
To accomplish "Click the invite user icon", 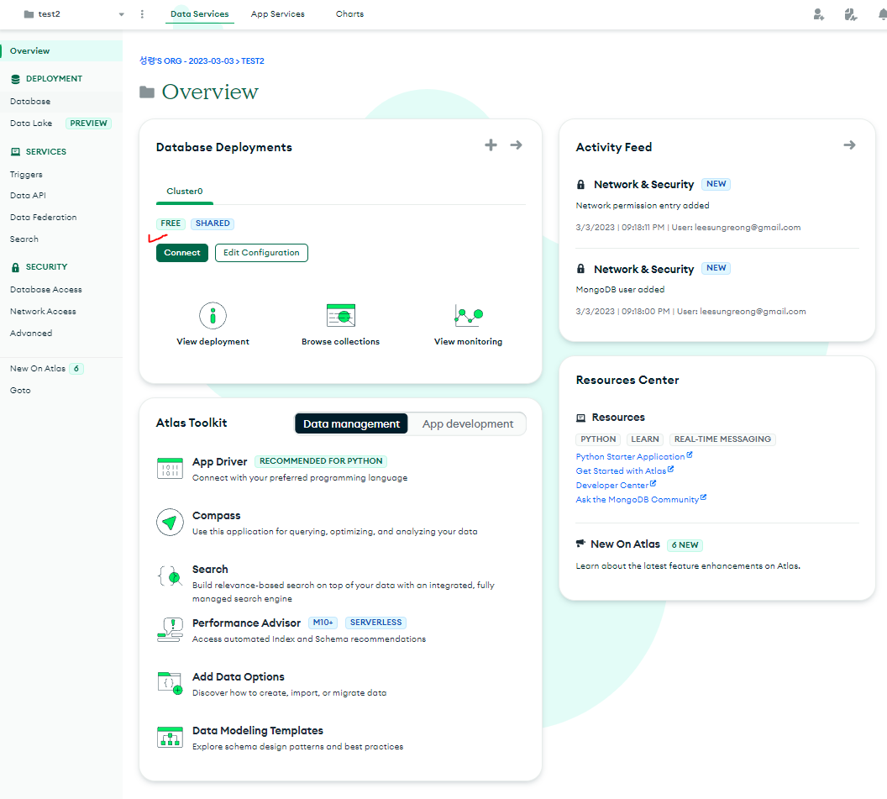I will pyautogui.click(x=819, y=14).
